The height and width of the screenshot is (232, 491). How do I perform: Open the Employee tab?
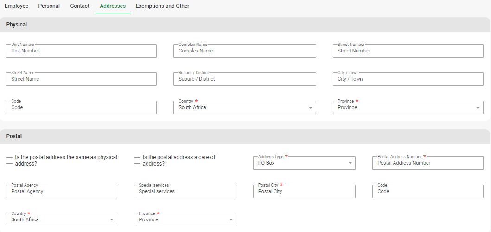click(16, 6)
